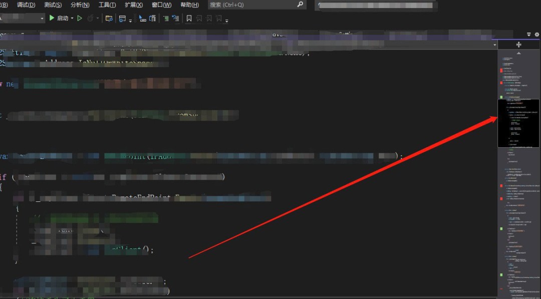Click inside the 搜索 (Ctrl+Q) search box
The width and height of the screenshot is (541, 299).
point(250,5)
